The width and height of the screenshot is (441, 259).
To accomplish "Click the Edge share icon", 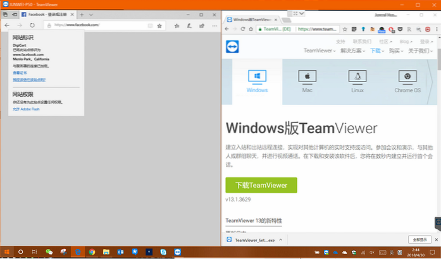I will (x=202, y=26).
